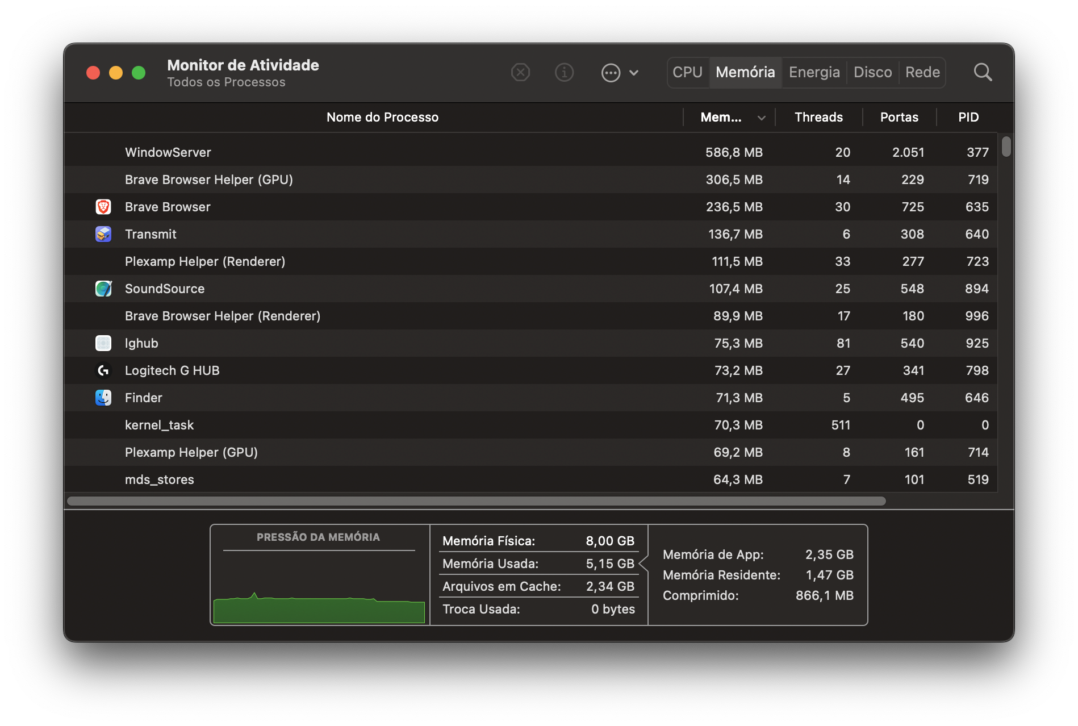Select the Finder process name

[144, 398]
